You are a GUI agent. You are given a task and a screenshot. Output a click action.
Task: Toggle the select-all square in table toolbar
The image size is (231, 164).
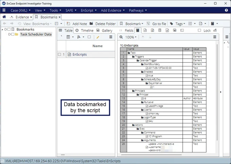[x=89, y=37]
